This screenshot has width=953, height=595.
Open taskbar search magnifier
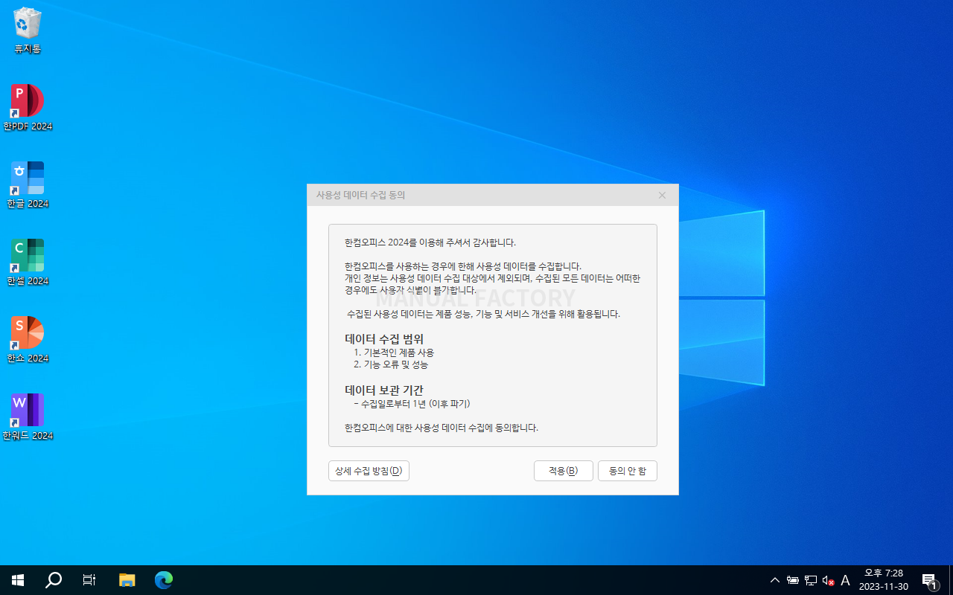click(x=54, y=580)
